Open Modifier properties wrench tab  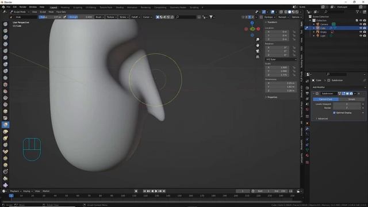coord(307,129)
